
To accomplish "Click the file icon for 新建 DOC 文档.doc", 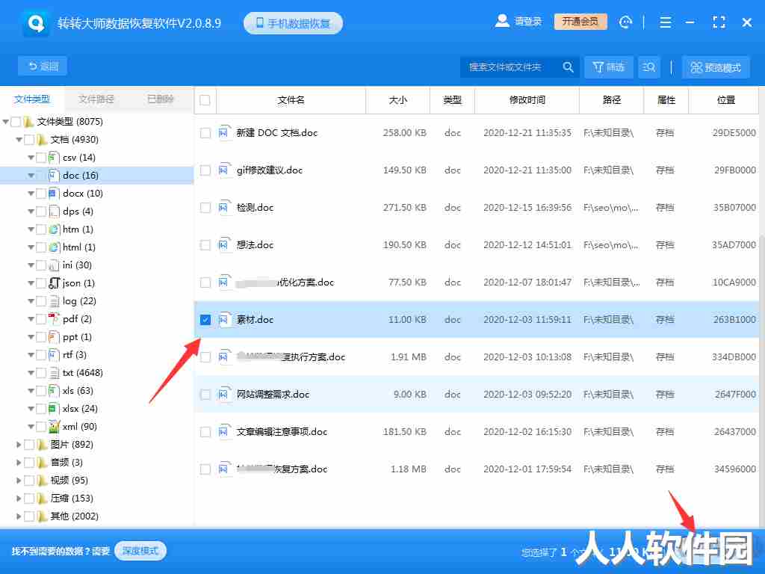I will [x=223, y=132].
